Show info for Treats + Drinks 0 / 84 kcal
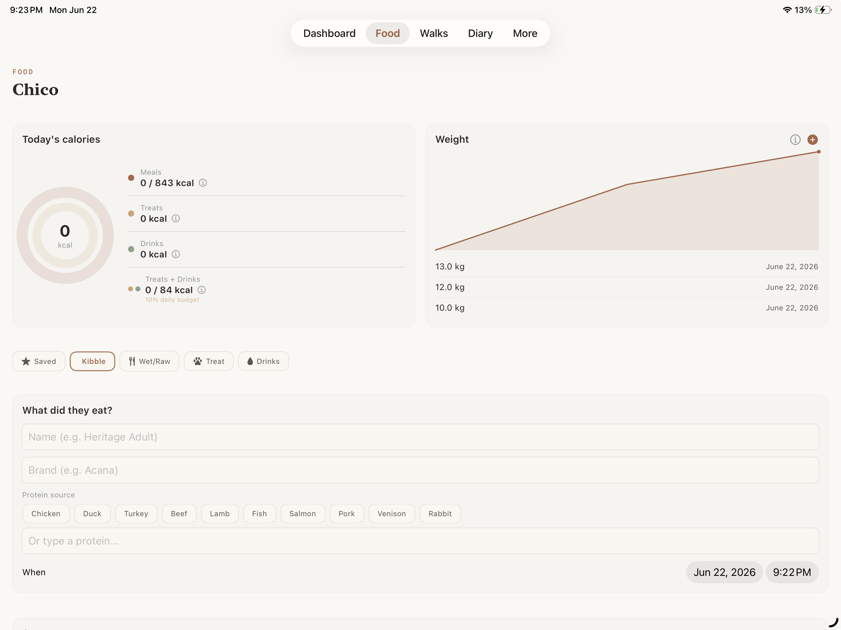841x630 pixels. click(202, 290)
